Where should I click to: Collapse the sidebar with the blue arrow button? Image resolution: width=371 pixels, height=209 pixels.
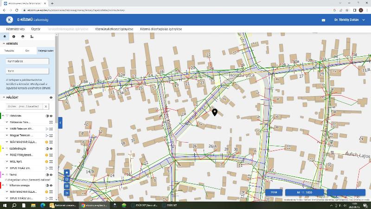pos(60,123)
